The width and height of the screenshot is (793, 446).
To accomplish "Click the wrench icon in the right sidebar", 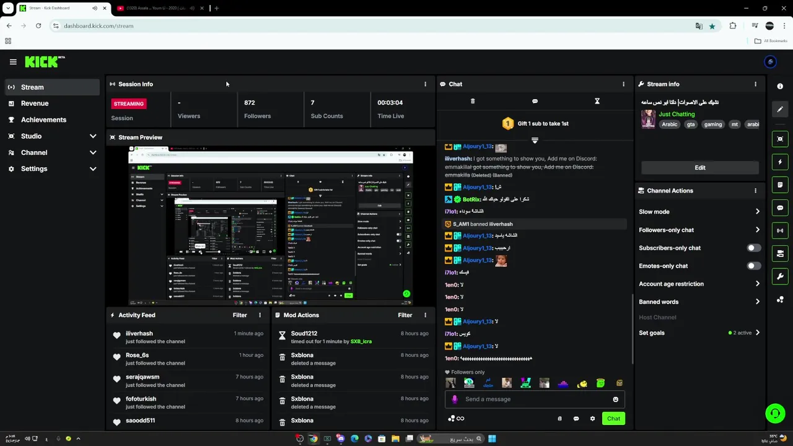I will tap(780, 276).
